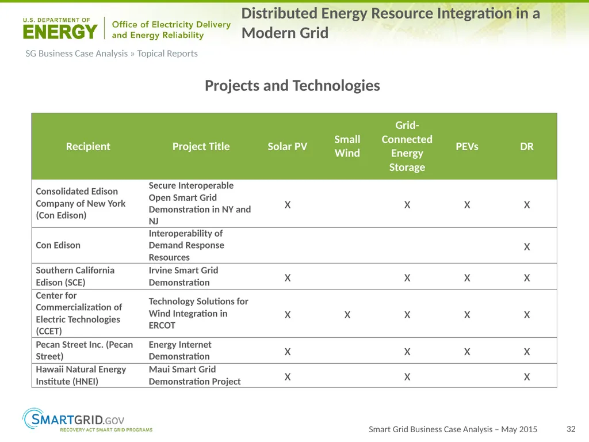The height and width of the screenshot is (442, 589).
Task: Click DR X in Pecan Street row
Action: (527, 352)
